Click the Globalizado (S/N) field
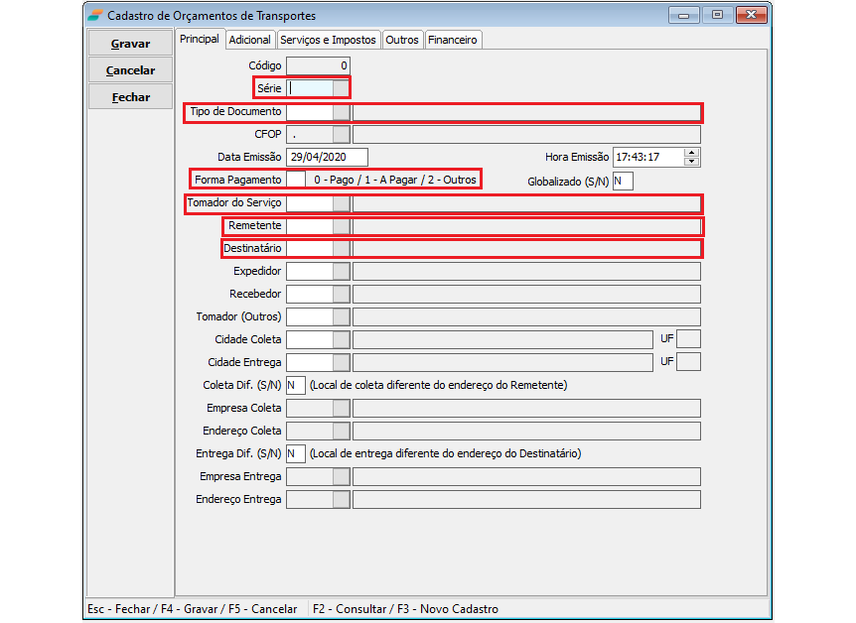856x623 pixels. click(x=622, y=181)
